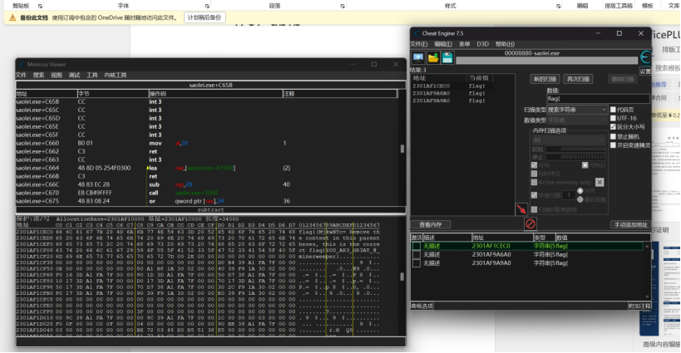Tick the activate box for 2301AF9A6A0 entry
This screenshot has height=353, width=681.
click(x=416, y=254)
